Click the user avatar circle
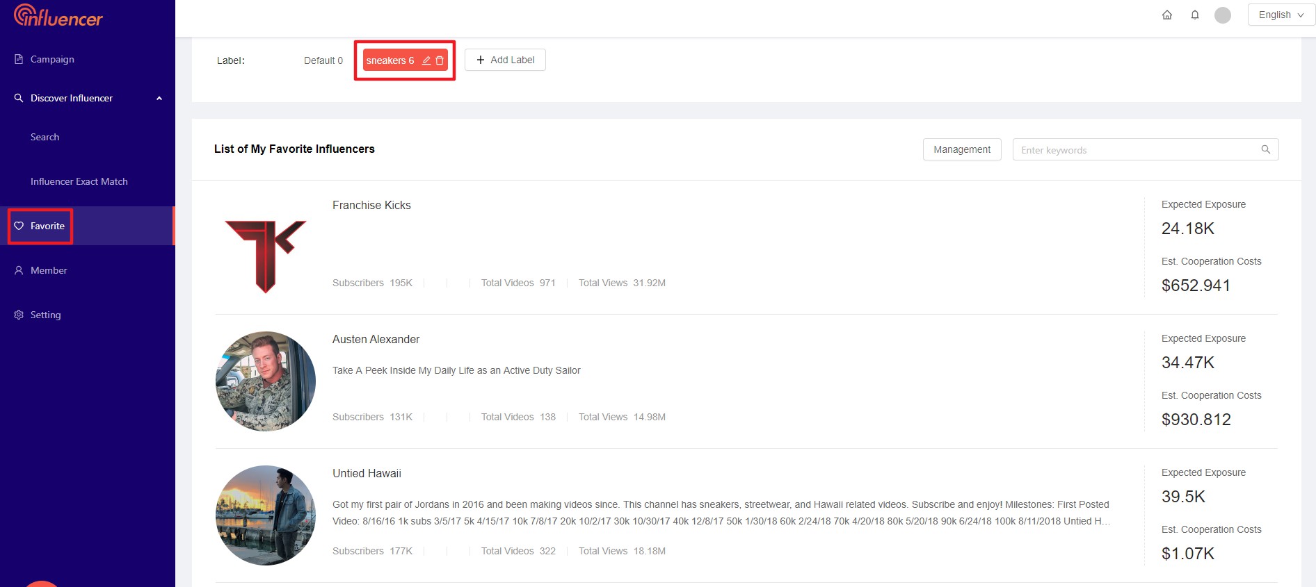The width and height of the screenshot is (1316, 587). tap(1223, 15)
